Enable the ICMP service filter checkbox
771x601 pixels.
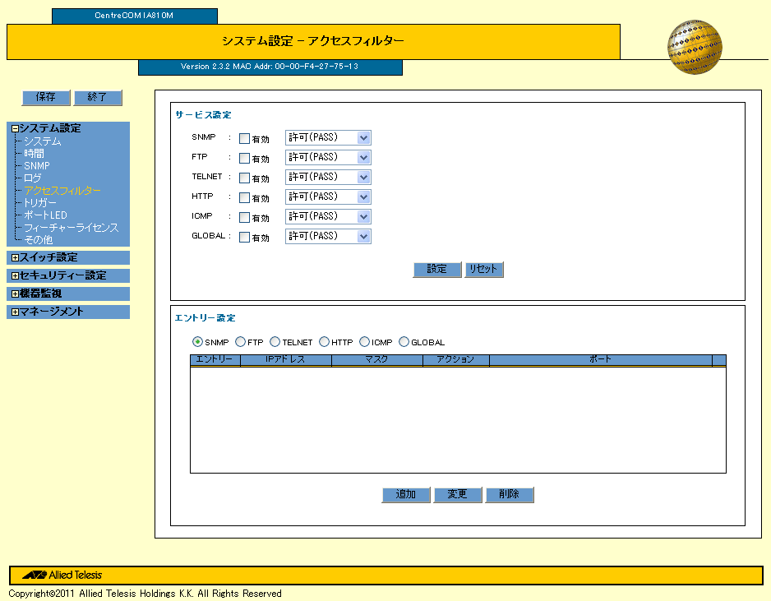pyautogui.click(x=244, y=217)
